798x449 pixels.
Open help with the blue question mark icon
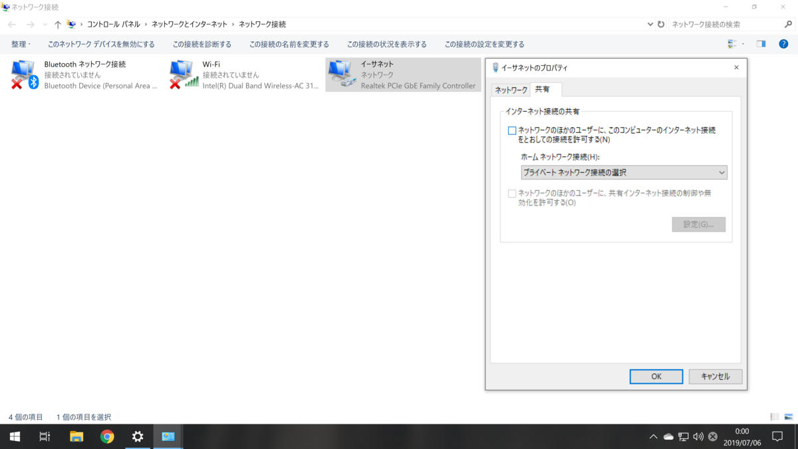click(783, 44)
